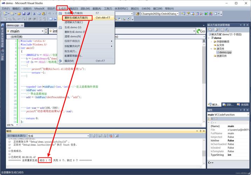Open 仅用于项目(J) submenu
Image resolution: width=251 pixels, height=175 pixels.
tap(86, 41)
